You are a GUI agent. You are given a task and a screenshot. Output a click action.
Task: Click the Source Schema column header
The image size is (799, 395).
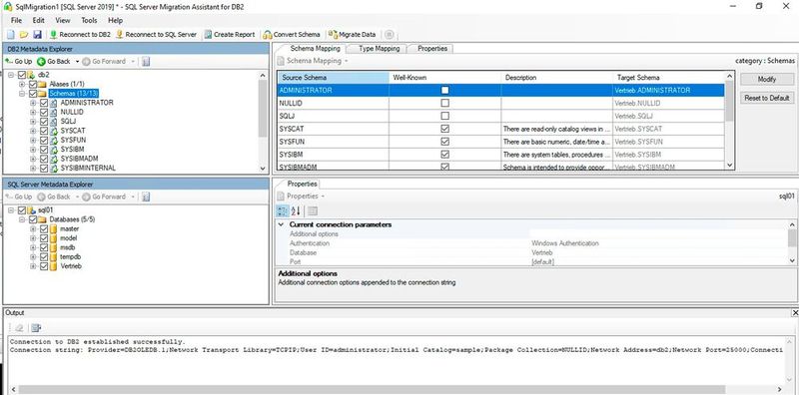[333, 78]
